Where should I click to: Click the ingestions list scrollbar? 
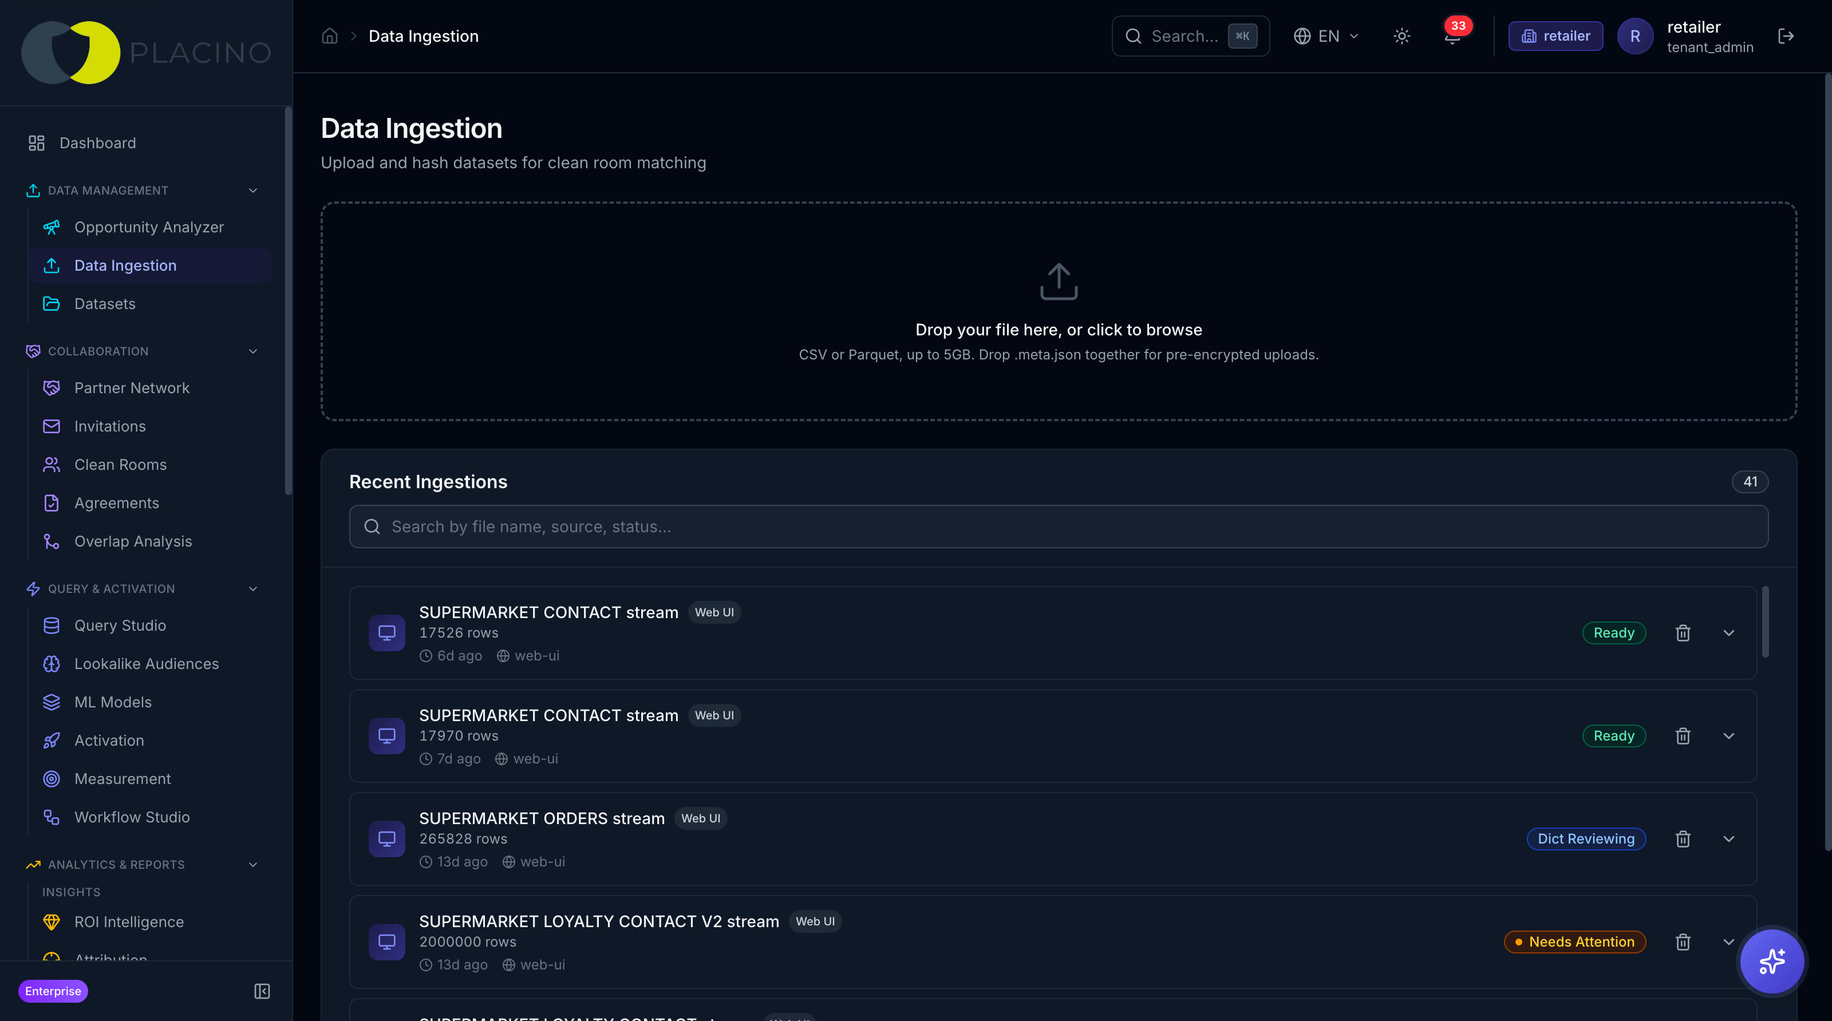(1765, 622)
